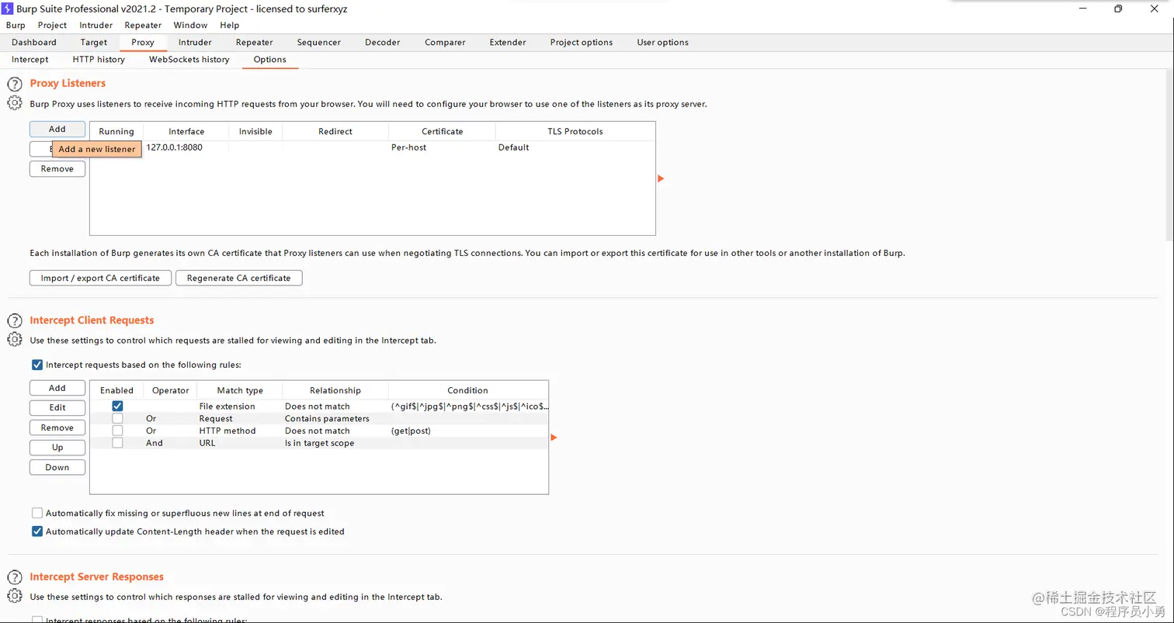Click the vertical scrollbar of options panel
Viewport: 1174px width, 623px height.
1169,155
